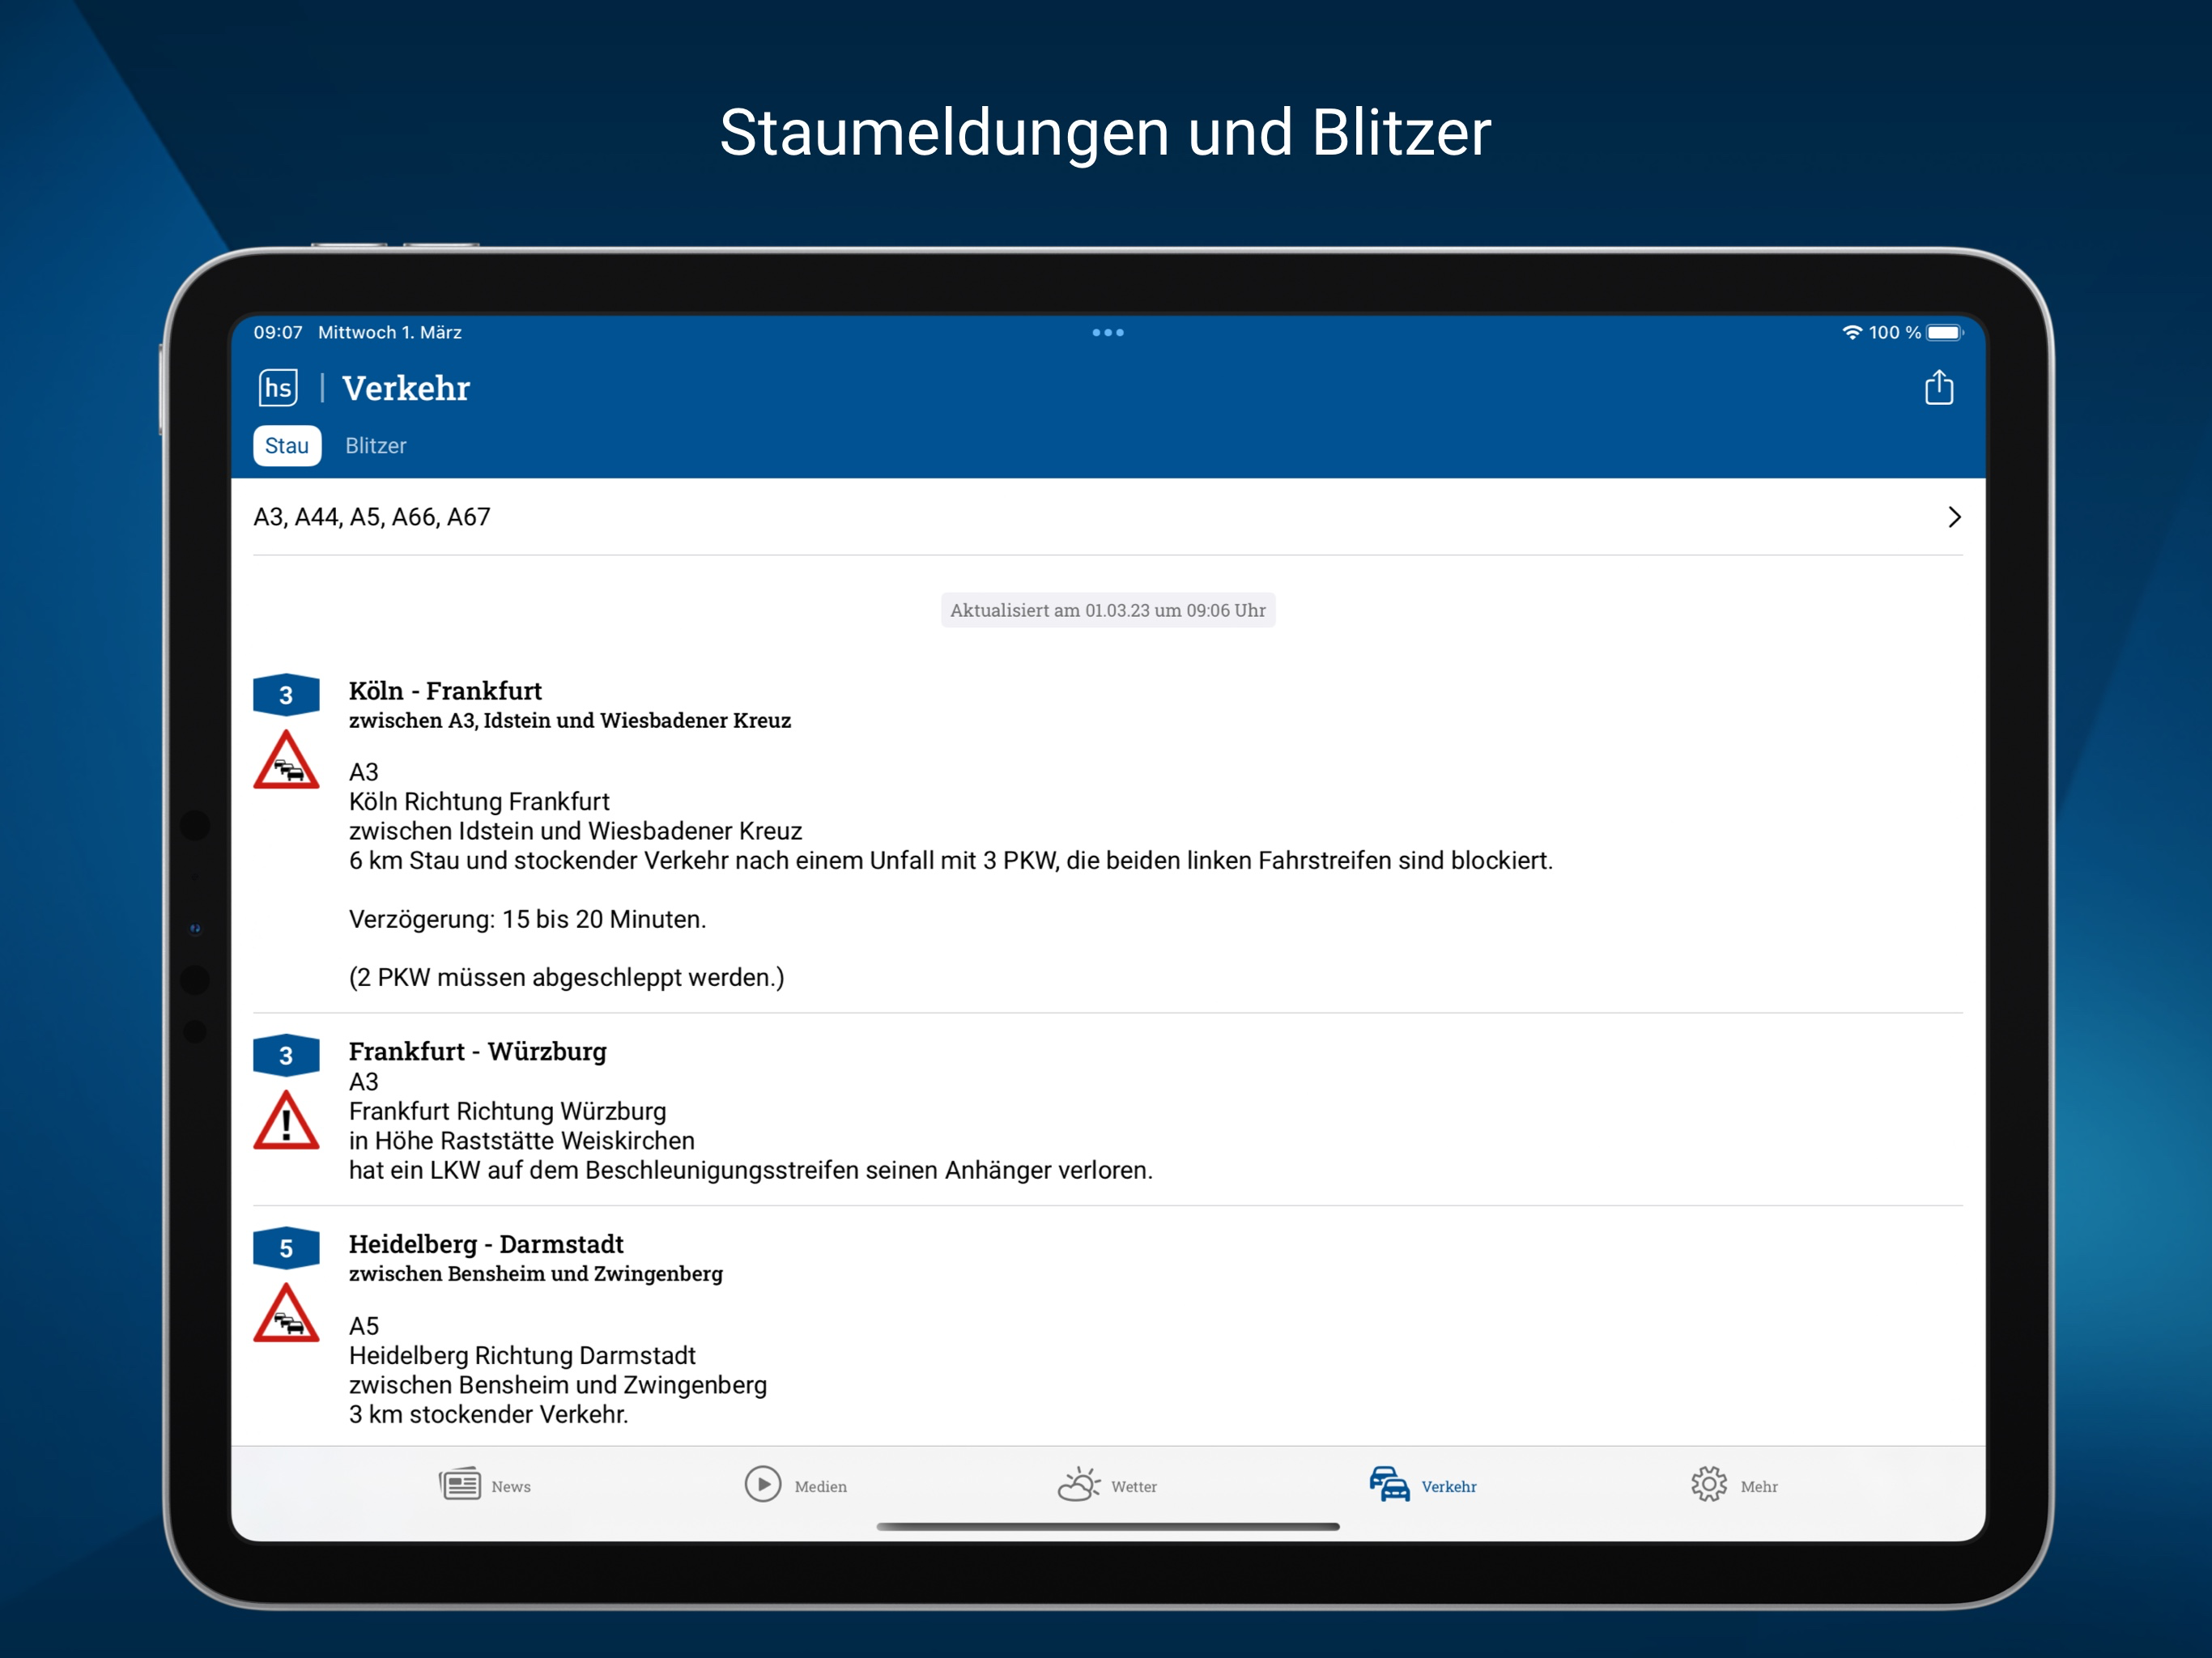Screen dimensions: 2212x1658
Task: Tap the A3 sign icon for Frankfurt - Würzburg
Action: pyautogui.click(x=286, y=1055)
